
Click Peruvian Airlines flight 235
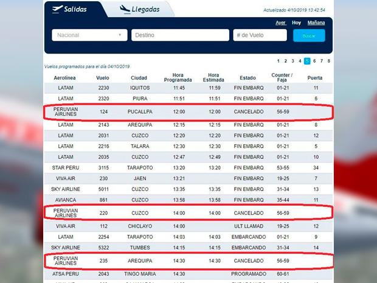point(103,260)
